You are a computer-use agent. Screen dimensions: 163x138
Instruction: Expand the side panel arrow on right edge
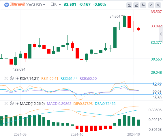pos(161,34)
